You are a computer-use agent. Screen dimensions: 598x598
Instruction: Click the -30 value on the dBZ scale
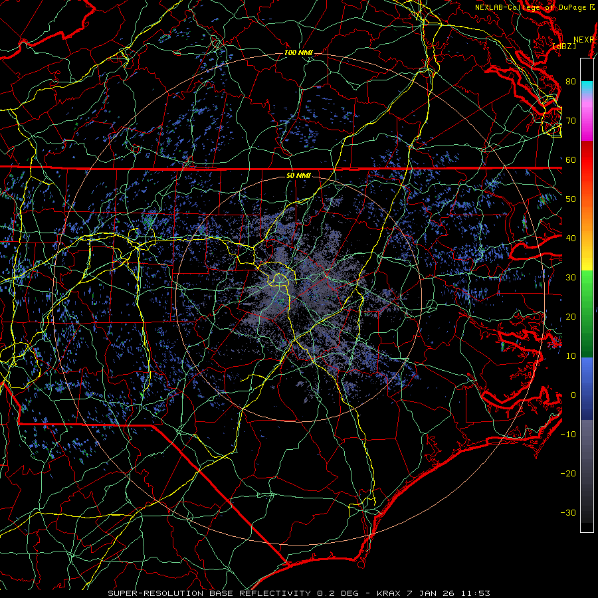tap(568, 512)
